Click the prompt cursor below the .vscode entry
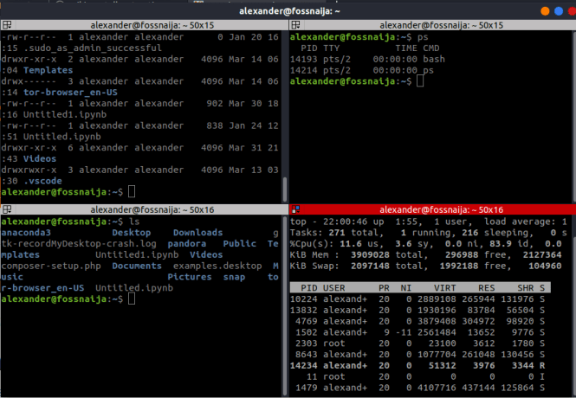This screenshot has width=576, height=398. (132, 191)
